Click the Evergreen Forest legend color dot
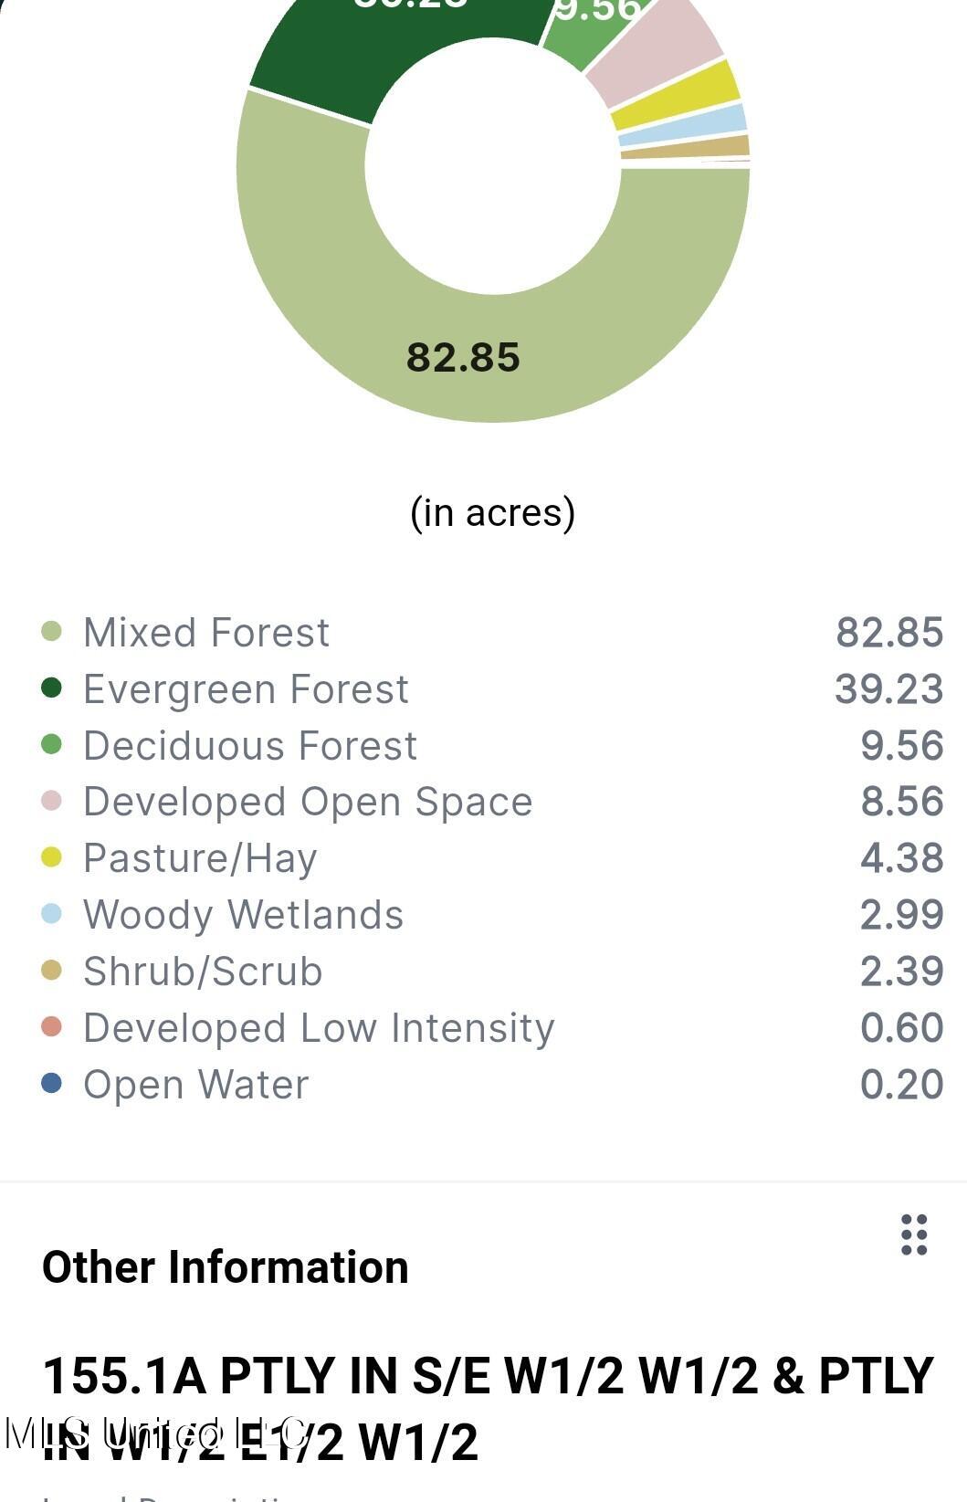Image resolution: width=967 pixels, height=1502 pixels. click(52, 688)
